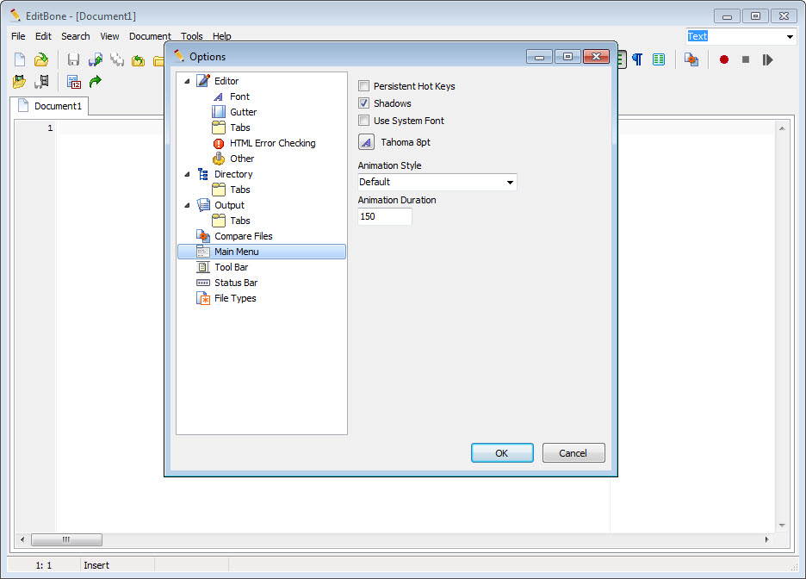Click the red record macro button

tap(723, 59)
